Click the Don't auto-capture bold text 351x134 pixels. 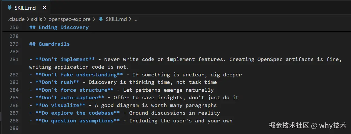coord(70,97)
